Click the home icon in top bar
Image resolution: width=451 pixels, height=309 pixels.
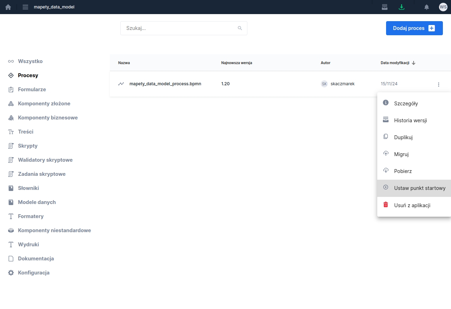(x=8, y=7)
